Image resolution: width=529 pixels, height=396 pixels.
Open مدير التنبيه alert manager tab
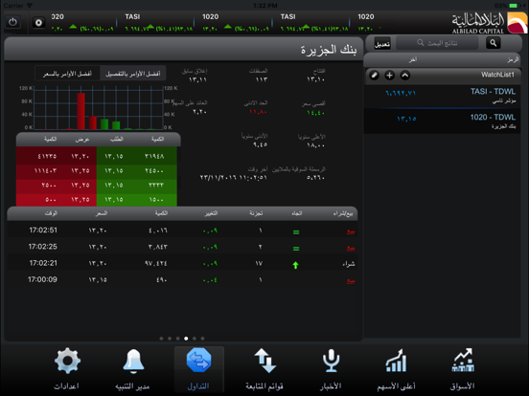pyautogui.click(x=132, y=369)
